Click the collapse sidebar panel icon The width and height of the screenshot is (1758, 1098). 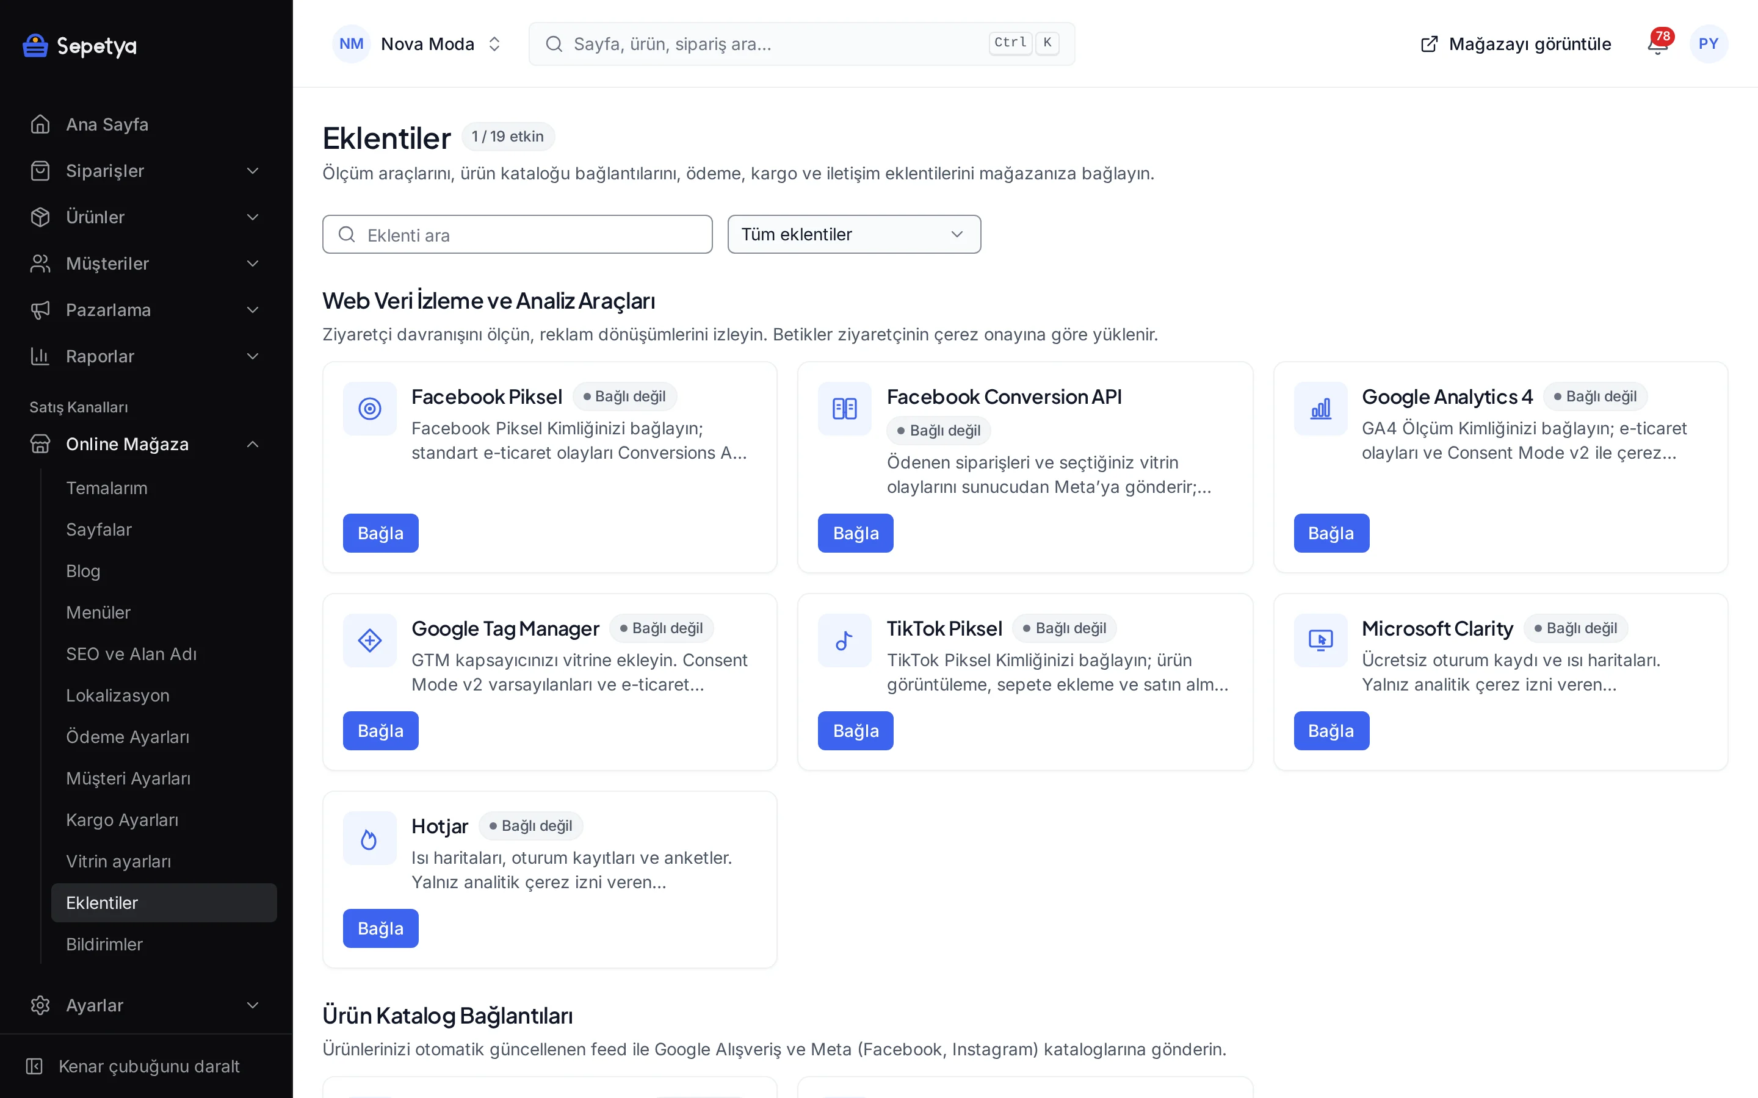pyautogui.click(x=34, y=1066)
